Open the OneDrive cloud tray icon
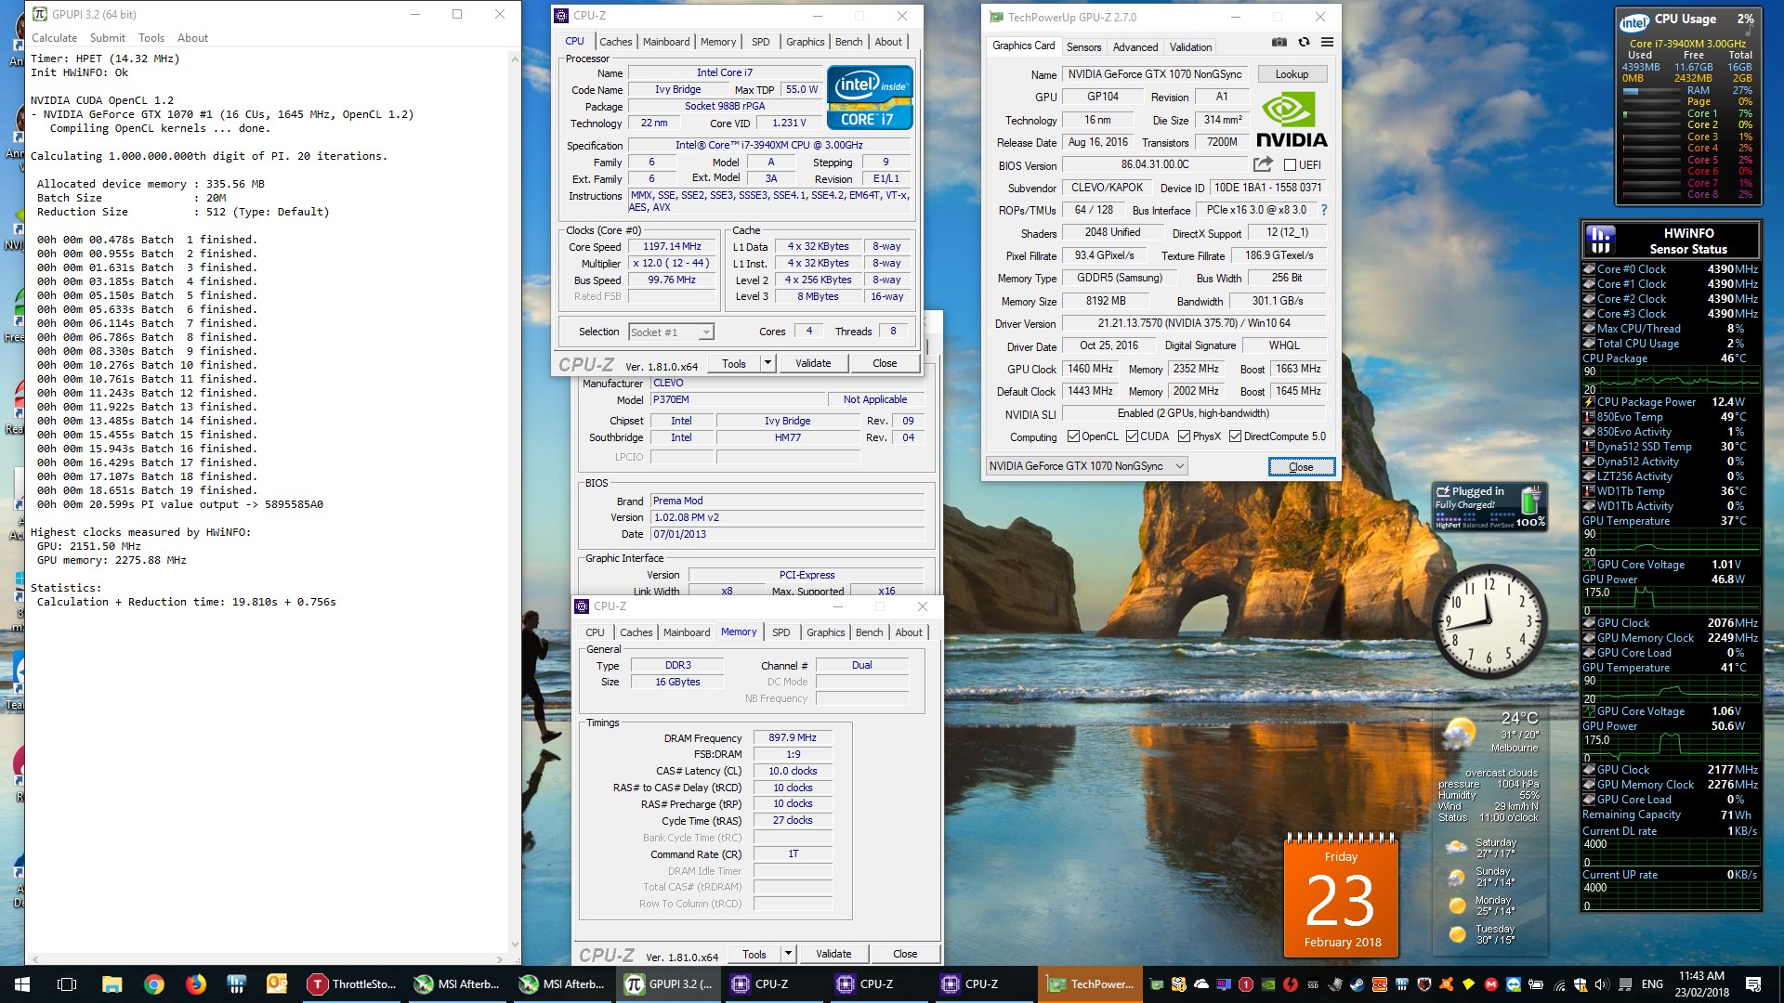The height and width of the screenshot is (1003, 1784). (x=1201, y=984)
